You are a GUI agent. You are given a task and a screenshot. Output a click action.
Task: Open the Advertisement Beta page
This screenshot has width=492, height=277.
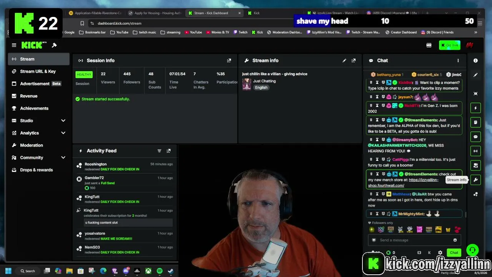point(38,83)
